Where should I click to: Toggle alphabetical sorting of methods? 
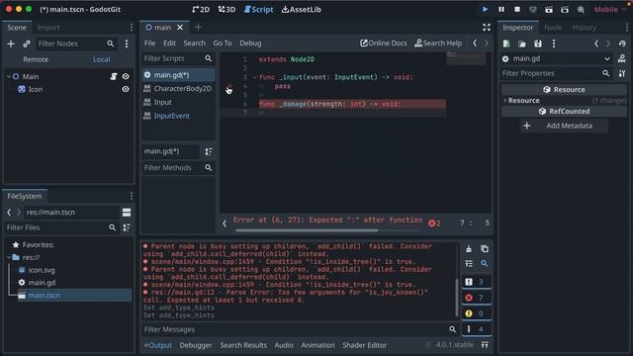coord(209,151)
